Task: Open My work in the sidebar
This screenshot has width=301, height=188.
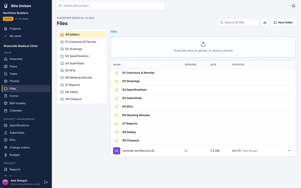Action: point(26,36)
